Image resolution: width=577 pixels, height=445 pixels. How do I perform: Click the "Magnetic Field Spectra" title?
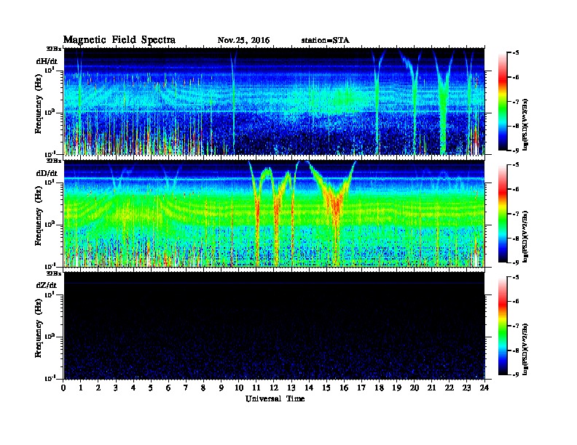tap(119, 40)
